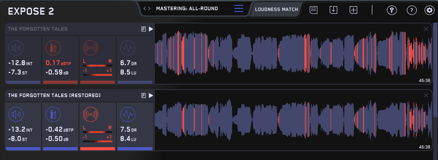Click the stereo phase icon for The Forgotten Tales
The height and width of the screenshot is (160, 438).
[x=91, y=48]
